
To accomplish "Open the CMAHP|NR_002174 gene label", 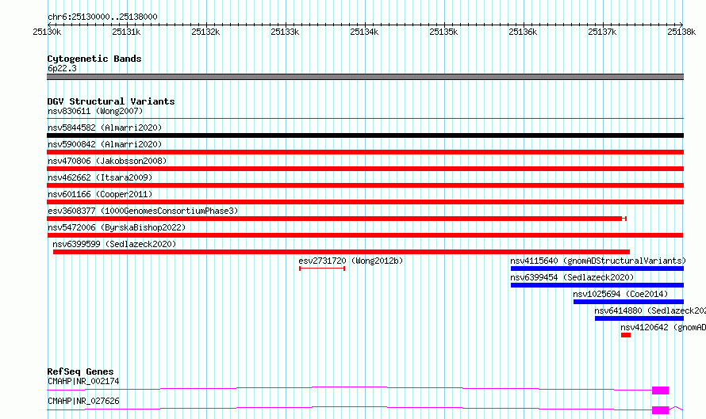I will 83,381.
